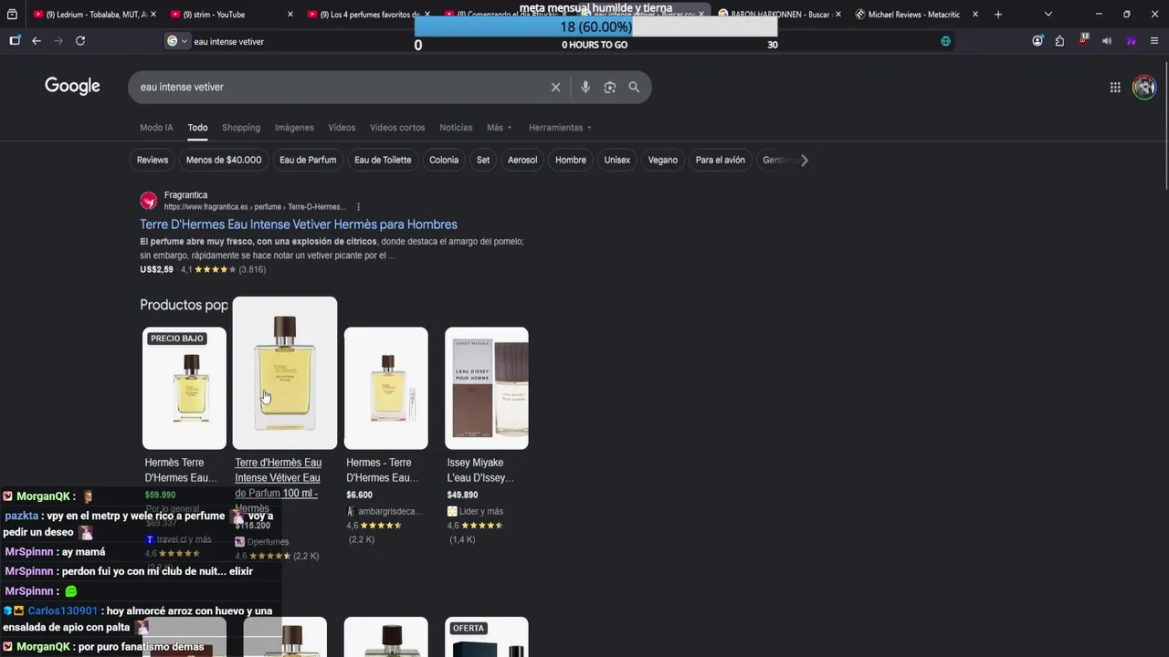
Task: Apply the Set filter chip
Action: 483,160
